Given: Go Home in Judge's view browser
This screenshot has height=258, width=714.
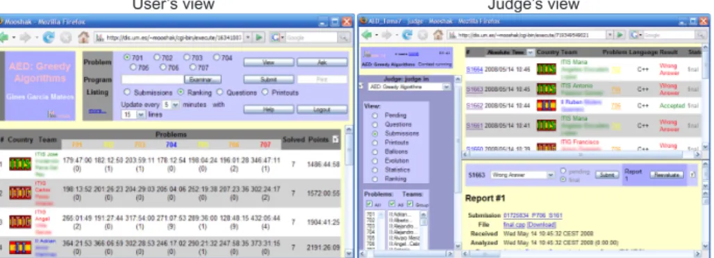Looking at the screenshot, I should [438, 35].
